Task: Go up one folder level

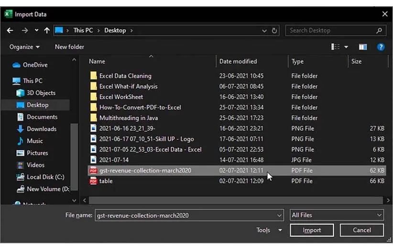Action: (x=46, y=30)
